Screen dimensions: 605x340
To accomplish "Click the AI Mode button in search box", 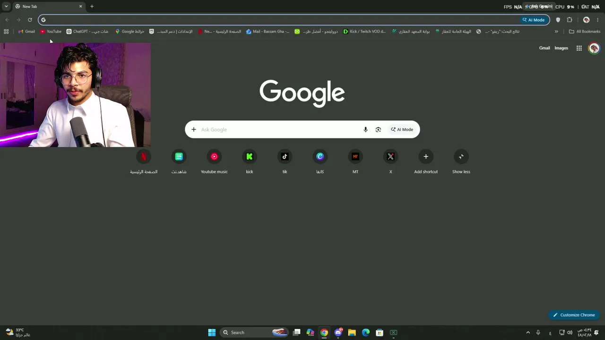I will pyautogui.click(x=402, y=129).
